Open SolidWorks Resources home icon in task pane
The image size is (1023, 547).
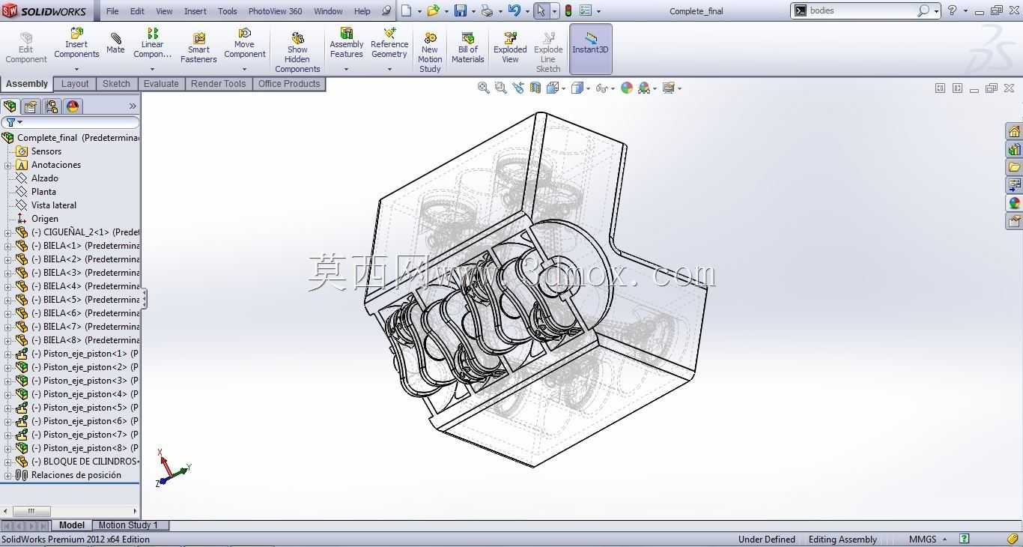(1014, 131)
